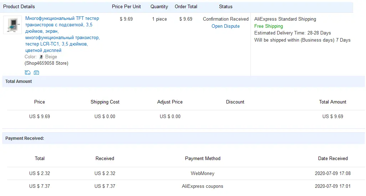Click US $ 9.69 under Total Amount column

[333, 116]
